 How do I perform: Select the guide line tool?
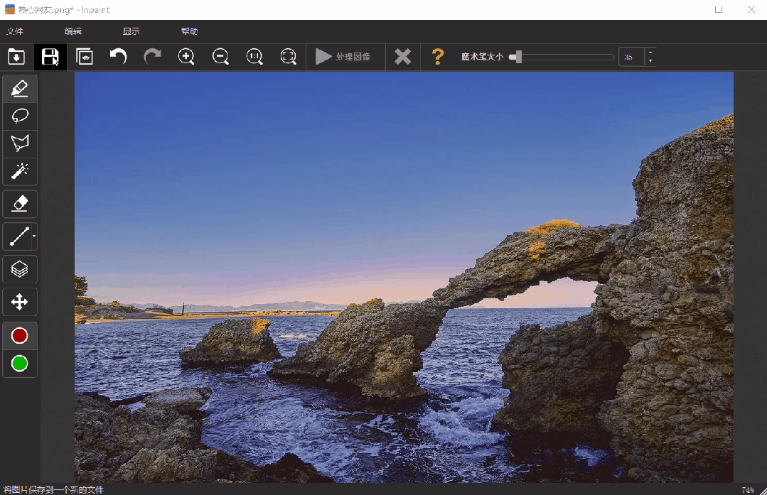(18, 236)
